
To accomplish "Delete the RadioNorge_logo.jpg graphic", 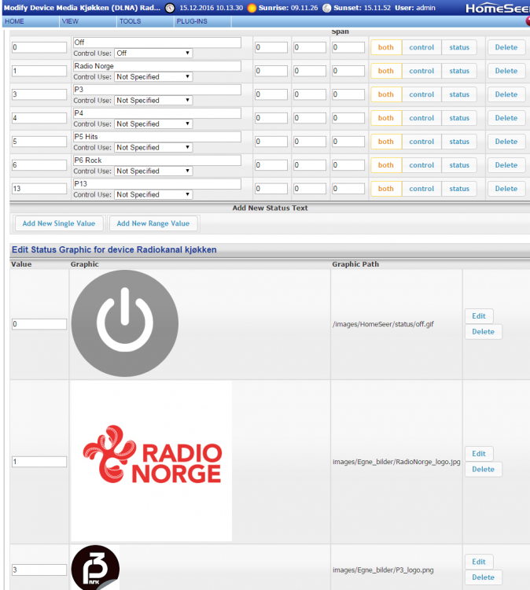I will pos(484,470).
